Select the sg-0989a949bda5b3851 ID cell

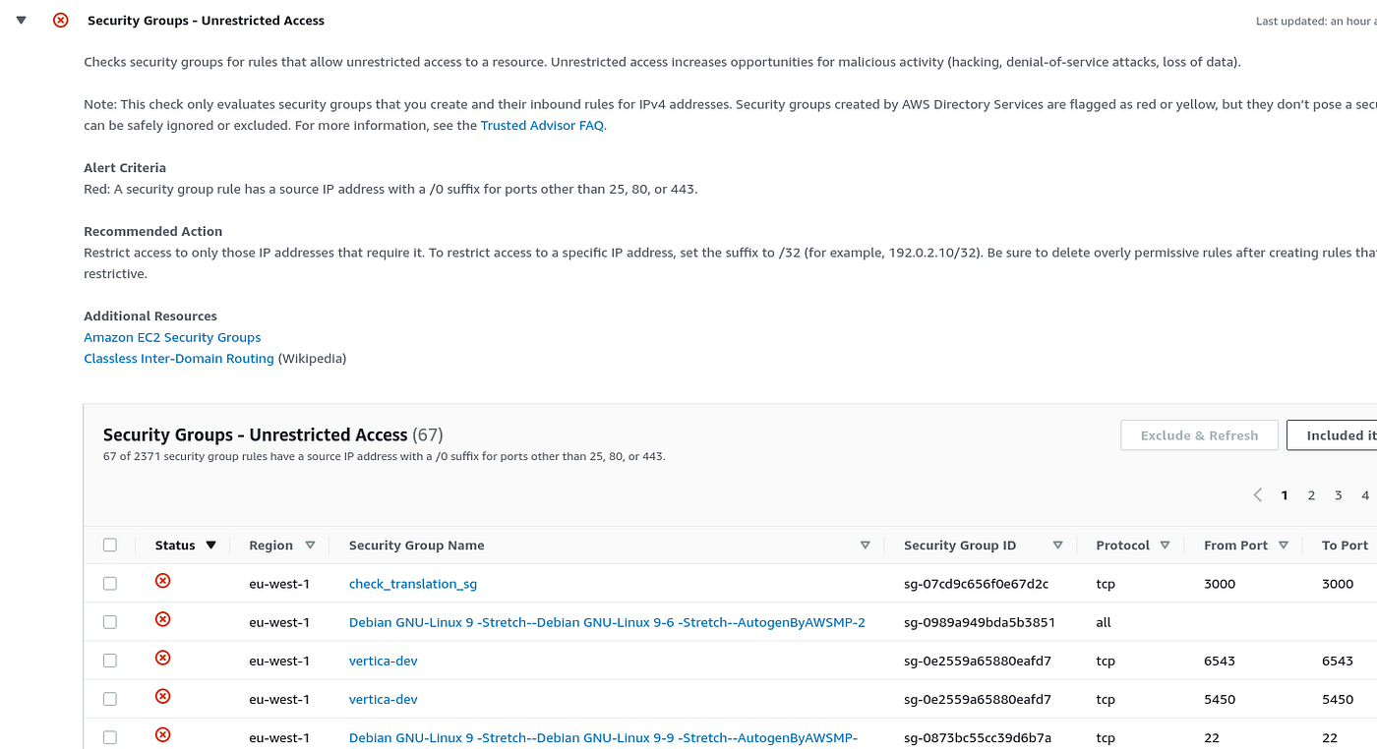[x=980, y=622]
